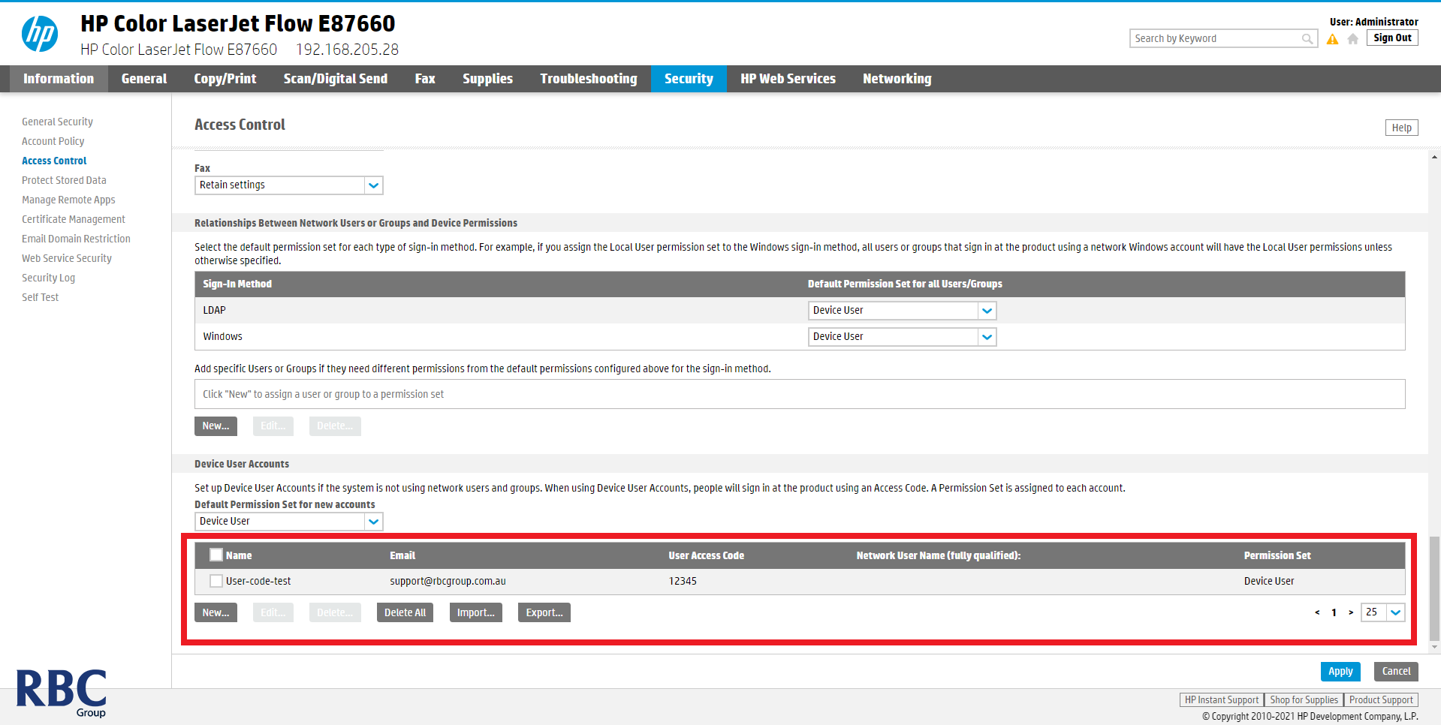This screenshot has width=1441, height=725.
Task: Click the Search by Keyword field
Action: [x=1215, y=39]
